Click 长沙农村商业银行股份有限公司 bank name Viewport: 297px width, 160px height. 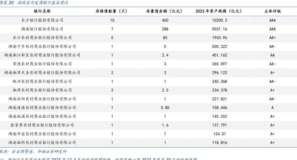point(42,38)
